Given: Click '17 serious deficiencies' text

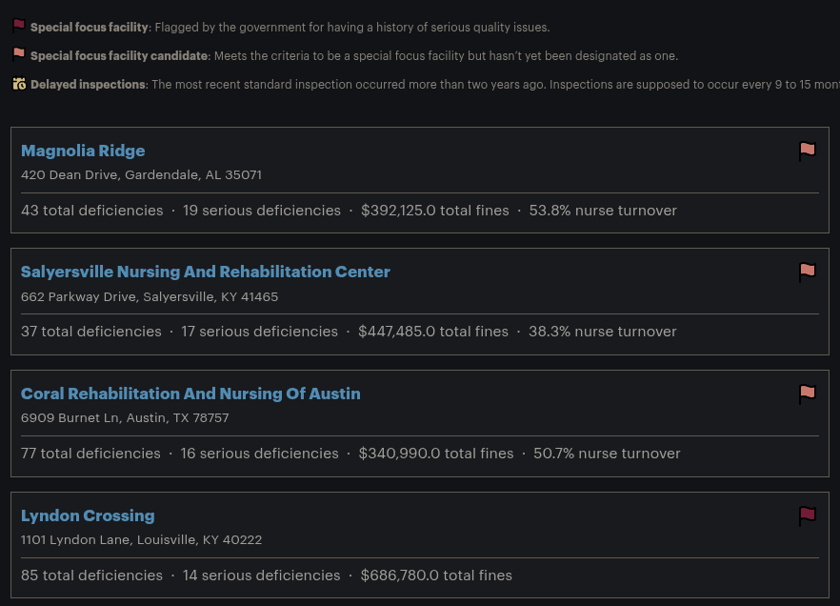Looking at the screenshot, I should [259, 332].
